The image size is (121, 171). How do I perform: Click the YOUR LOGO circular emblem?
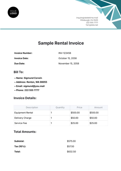[x=13, y=12]
